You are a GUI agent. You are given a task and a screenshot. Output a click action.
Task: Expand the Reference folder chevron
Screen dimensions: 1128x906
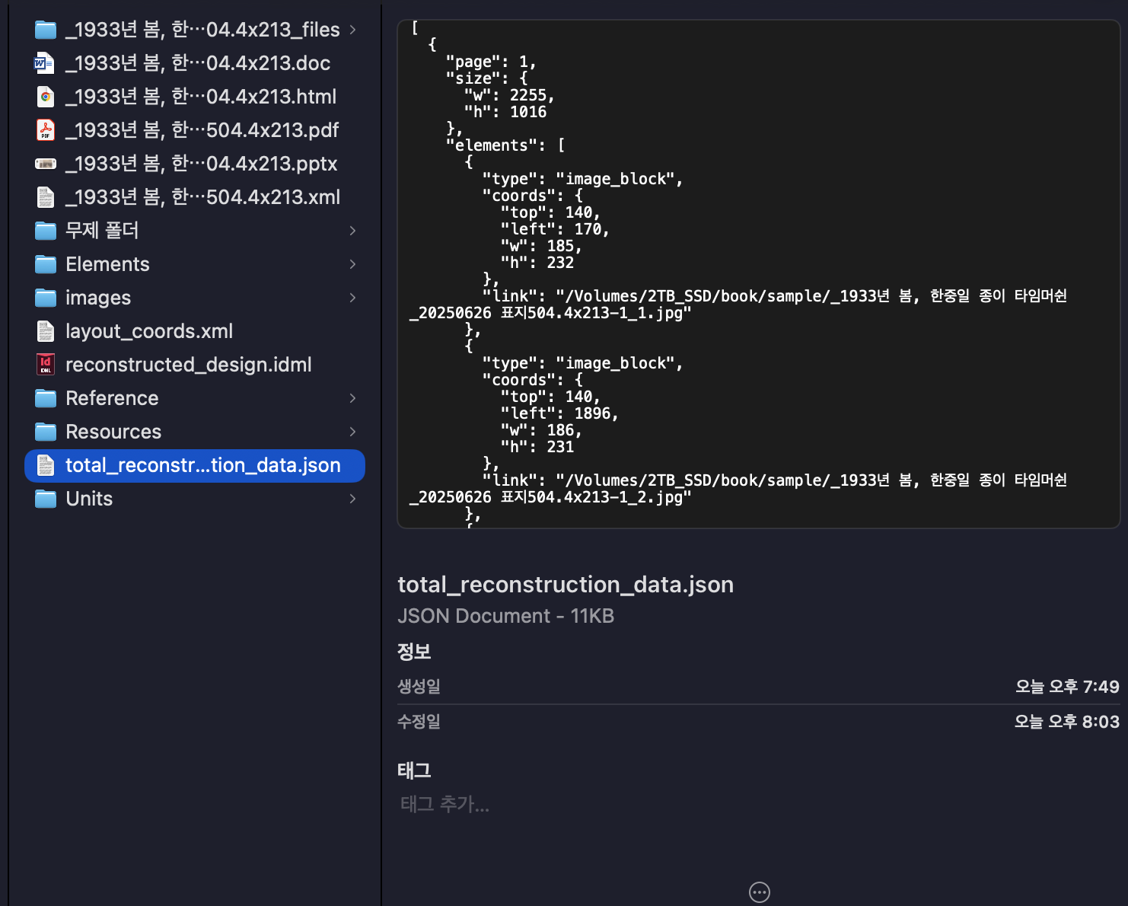[x=352, y=397]
